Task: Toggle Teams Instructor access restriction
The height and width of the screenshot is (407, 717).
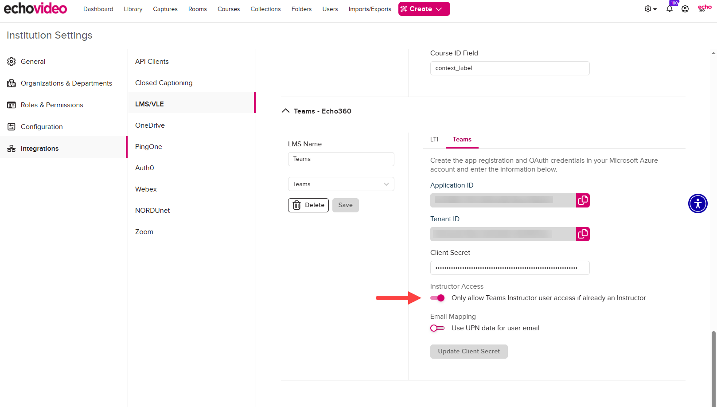Action: pyautogui.click(x=437, y=298)
